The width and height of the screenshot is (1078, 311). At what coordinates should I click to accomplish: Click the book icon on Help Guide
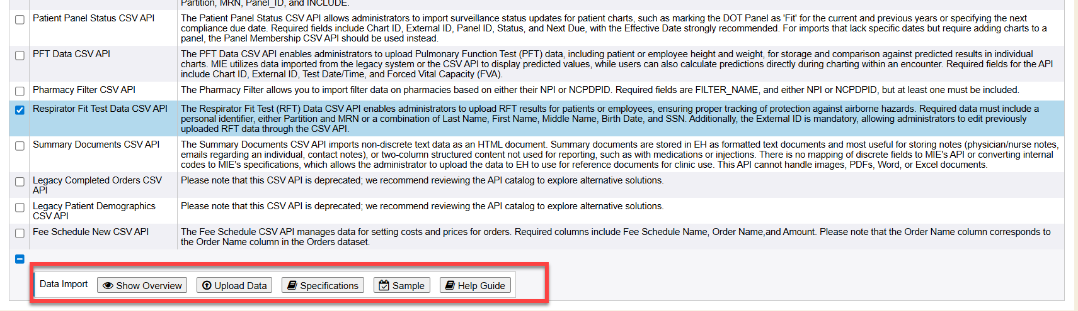(x=450, y=286)
